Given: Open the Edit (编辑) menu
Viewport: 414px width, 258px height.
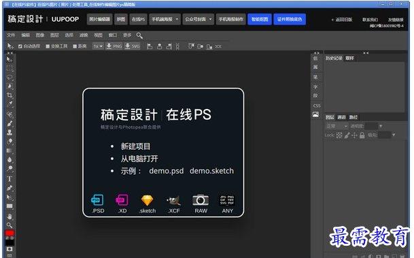Looking at the screenshot, I should (x=25, y=35).
